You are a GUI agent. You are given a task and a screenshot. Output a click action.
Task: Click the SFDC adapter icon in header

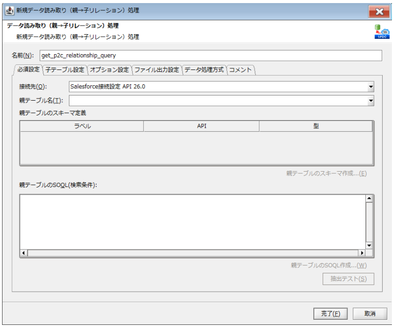tap(382, 32)
